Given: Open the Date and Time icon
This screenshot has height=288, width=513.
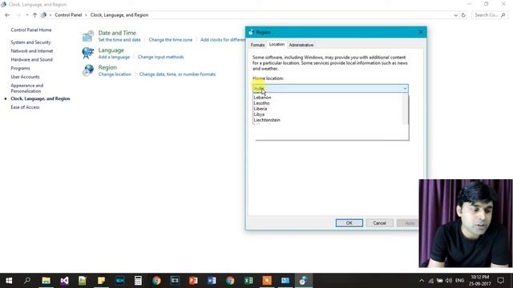Looking at the screenshot, I should point(87,36).
